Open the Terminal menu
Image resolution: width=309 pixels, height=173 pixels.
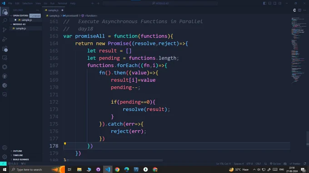62,3
